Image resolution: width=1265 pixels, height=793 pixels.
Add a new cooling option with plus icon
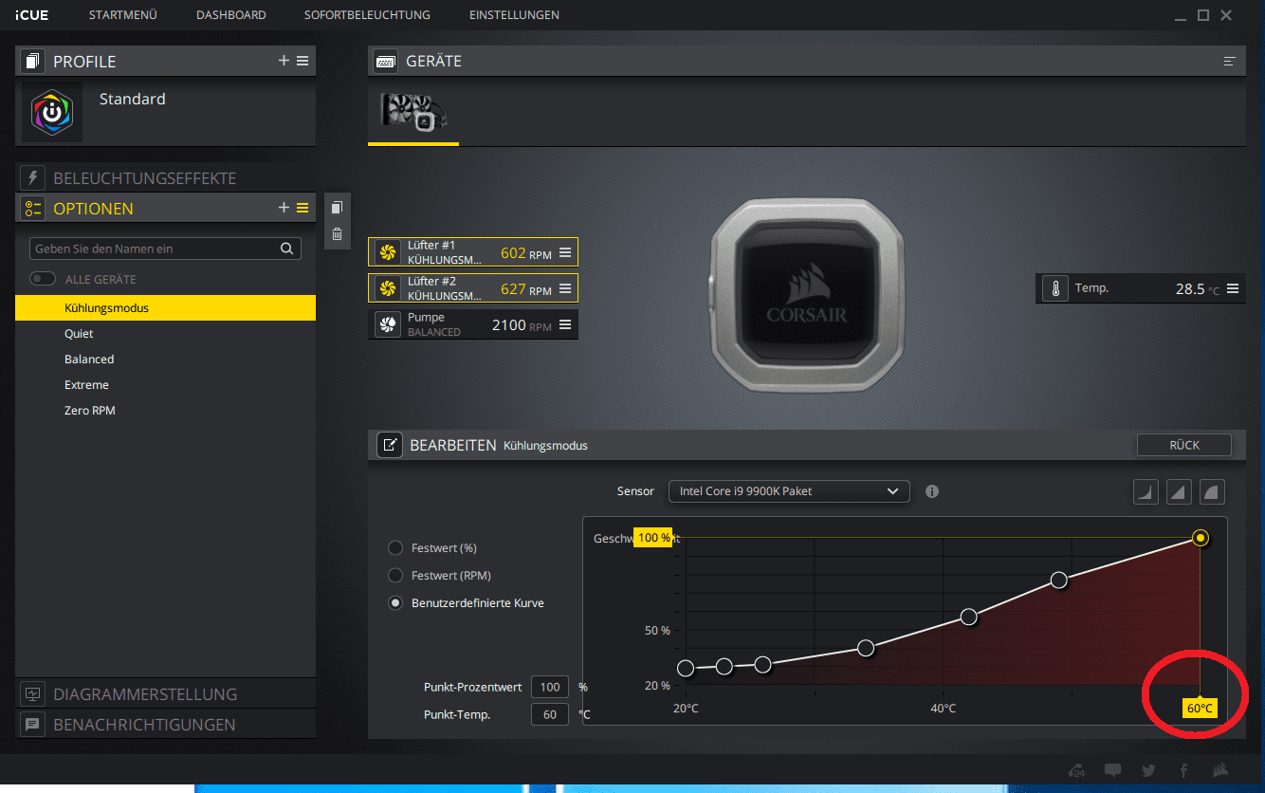(x=284, y=208)
